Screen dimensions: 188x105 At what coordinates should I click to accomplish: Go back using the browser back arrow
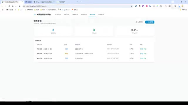click(2, 6)
